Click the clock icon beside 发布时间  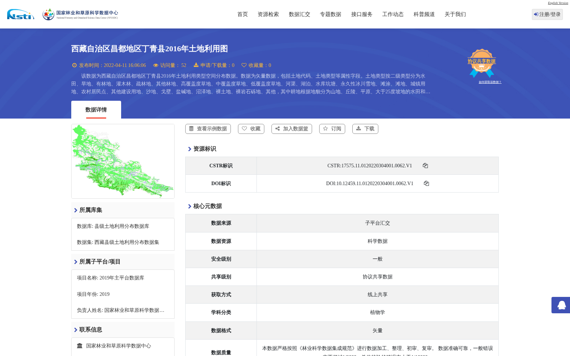click(x=74, y=65)
